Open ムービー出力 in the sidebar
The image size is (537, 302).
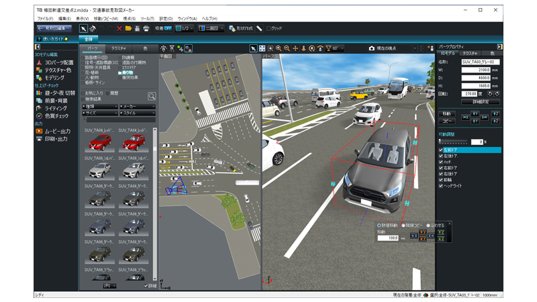point(56,130)
